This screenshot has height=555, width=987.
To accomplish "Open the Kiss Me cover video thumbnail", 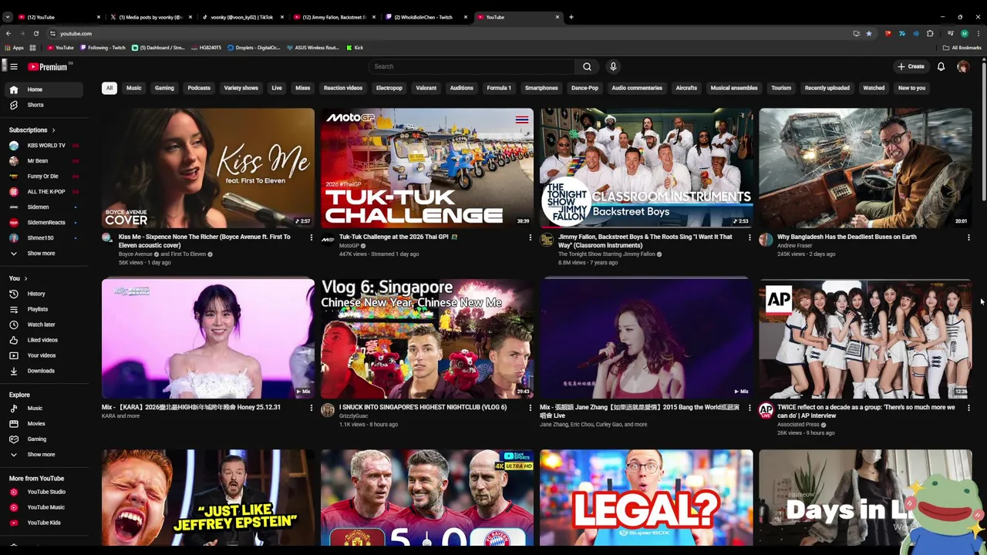I will pos(208,168).
